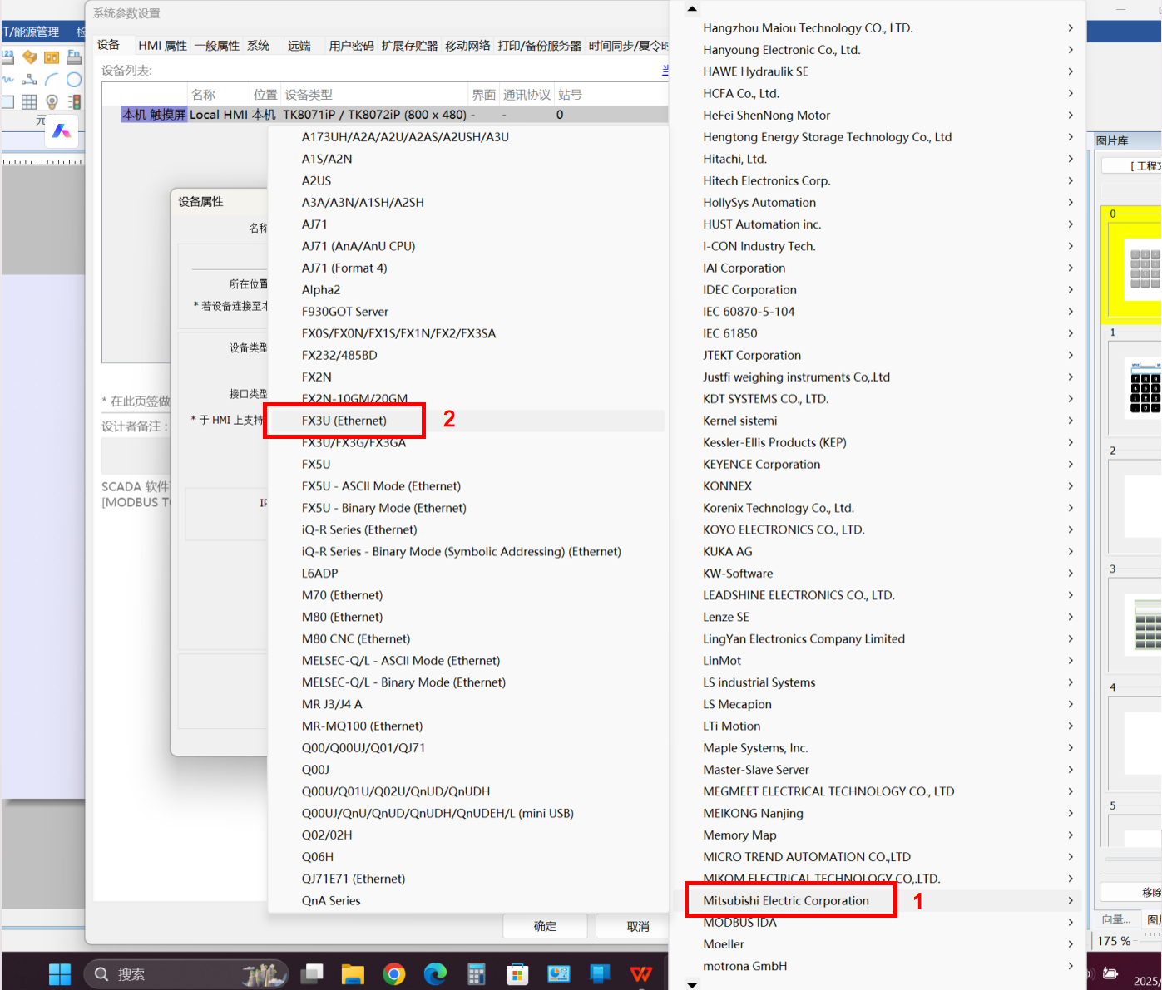Expand KUKA AG submenu arrow
This screenshot has width=1162, height=990.
click(x=1071, y=551)
